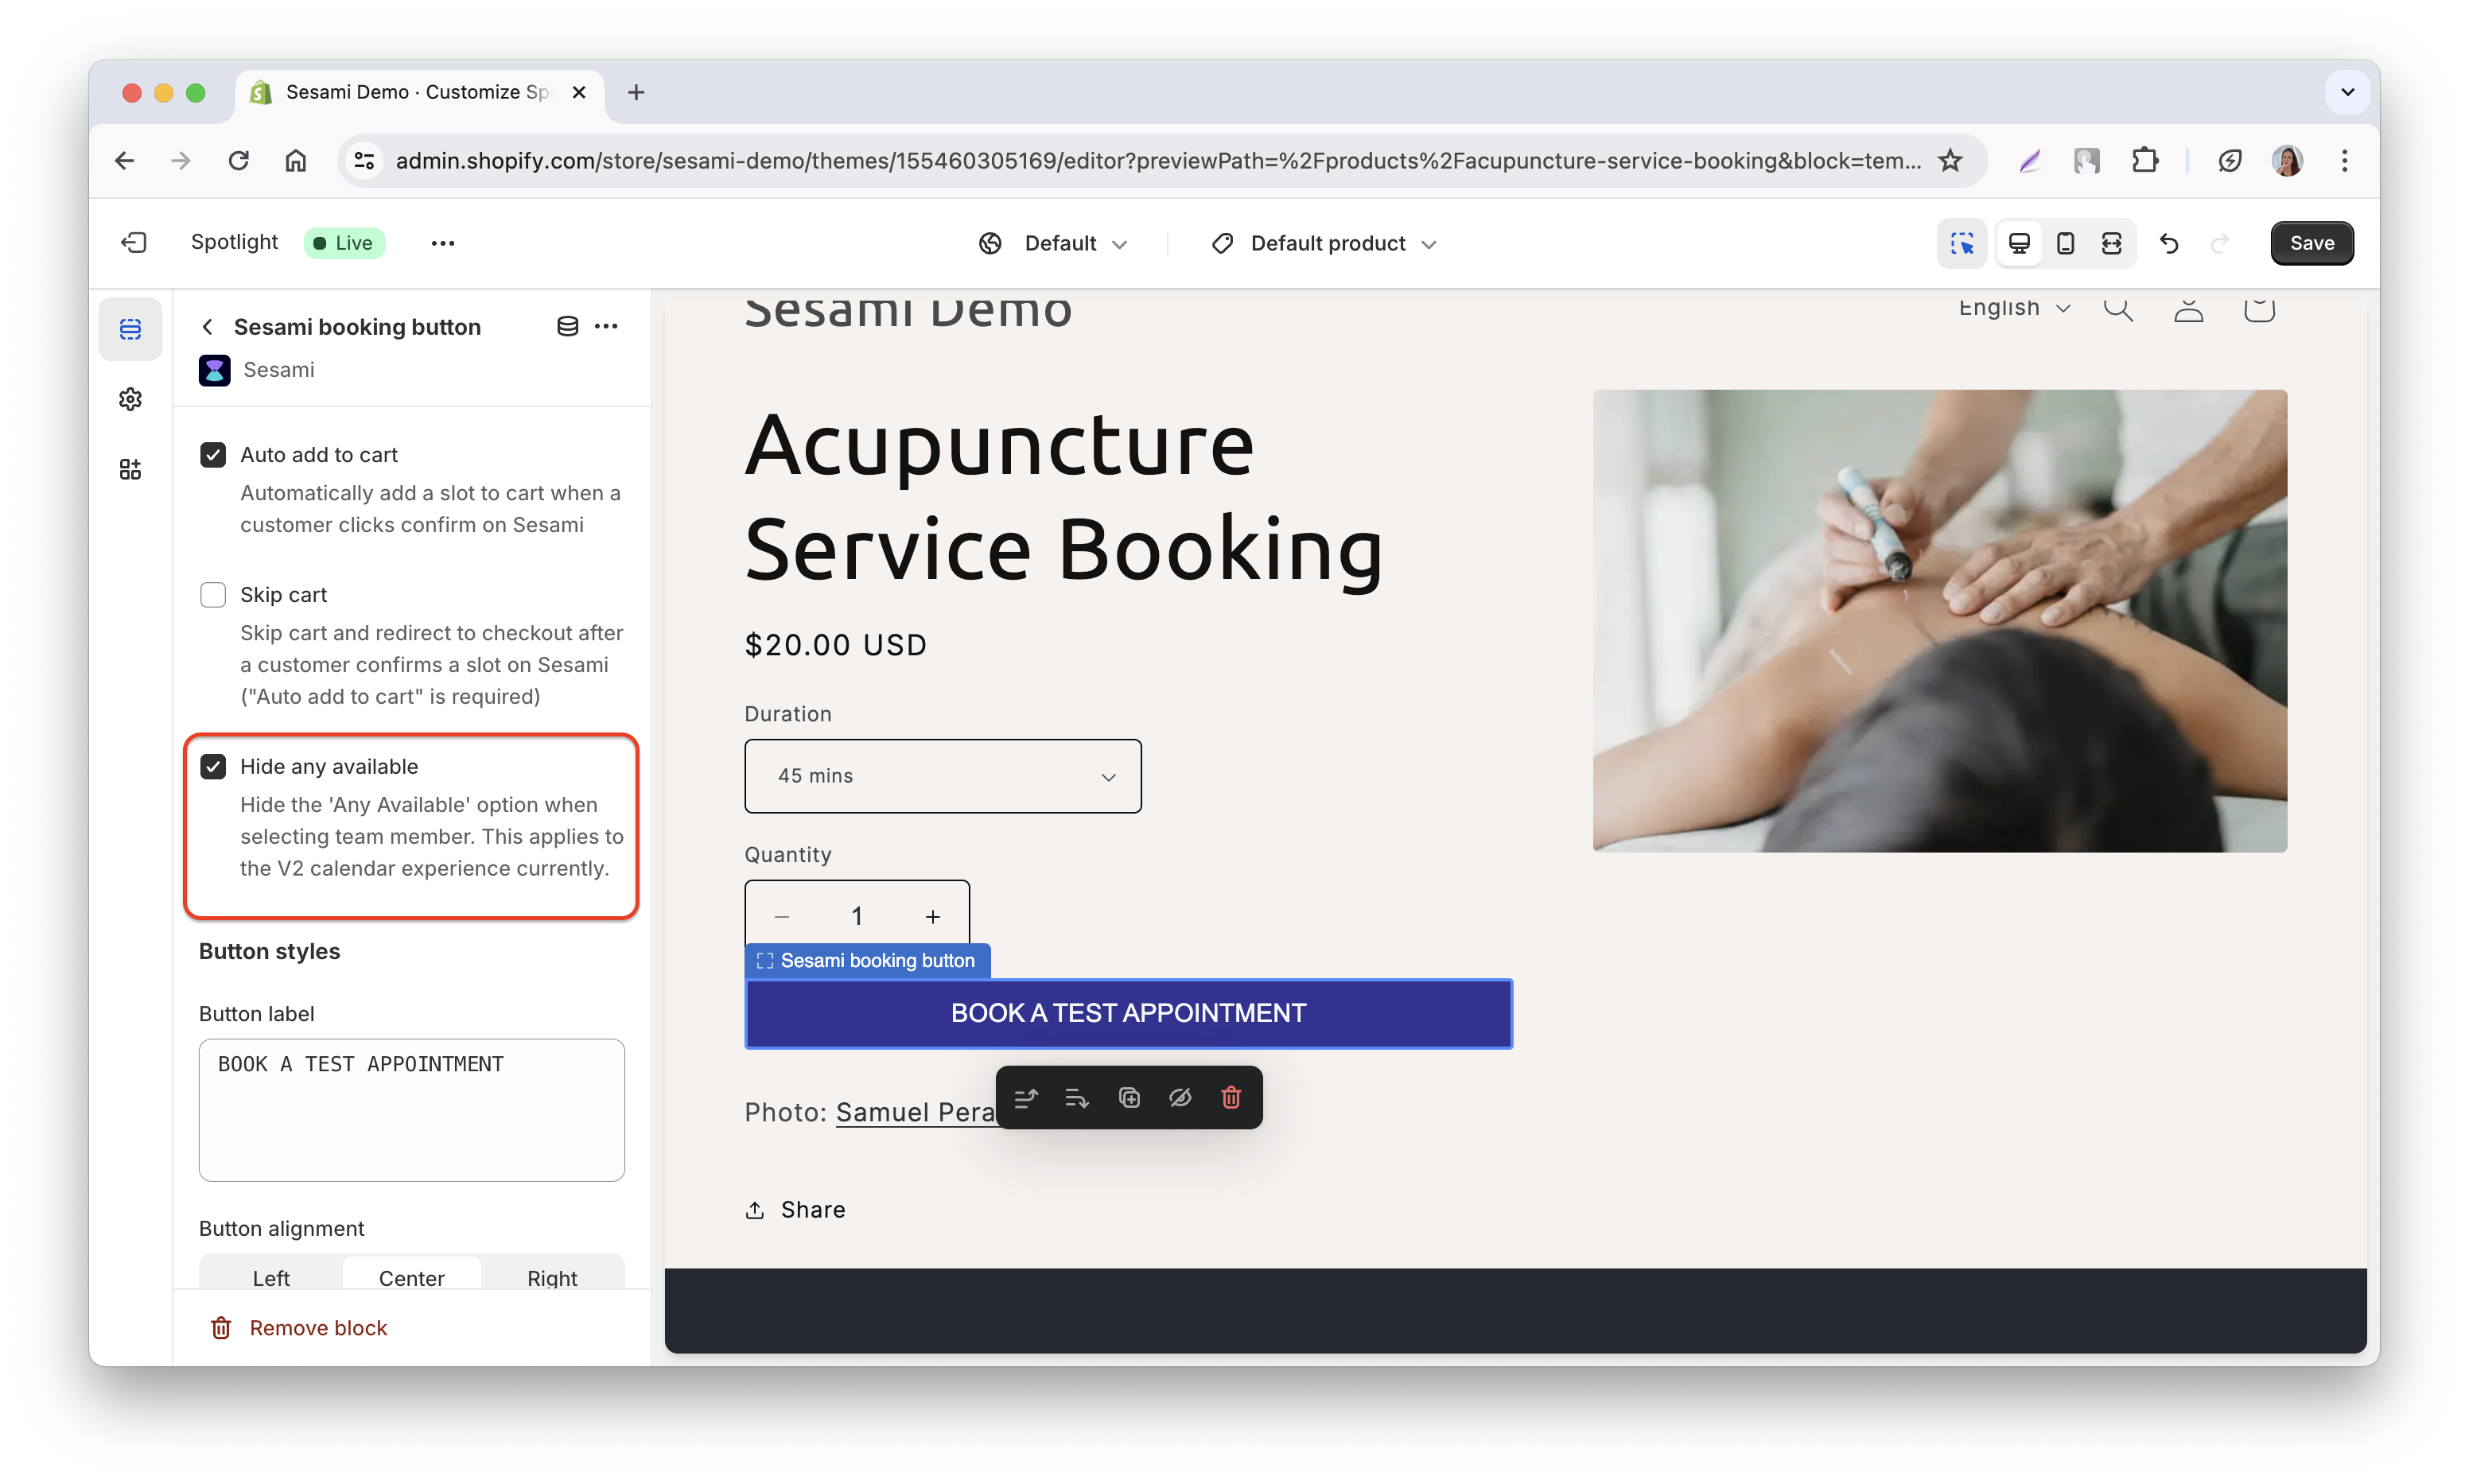Open browser extensions puzzle menu

pyautogui.click(x=2144, y=160)
